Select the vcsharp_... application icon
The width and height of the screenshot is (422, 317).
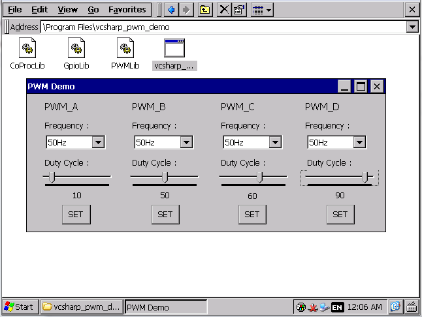pos(174,54)
